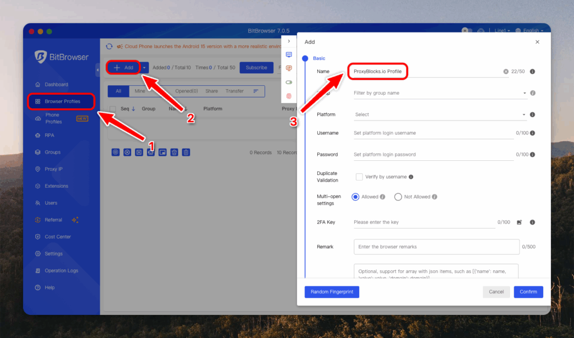Click the Subscribe button
Image resolution: width=574 pixels, height=338 pixels.
click(x=256, y=68)
